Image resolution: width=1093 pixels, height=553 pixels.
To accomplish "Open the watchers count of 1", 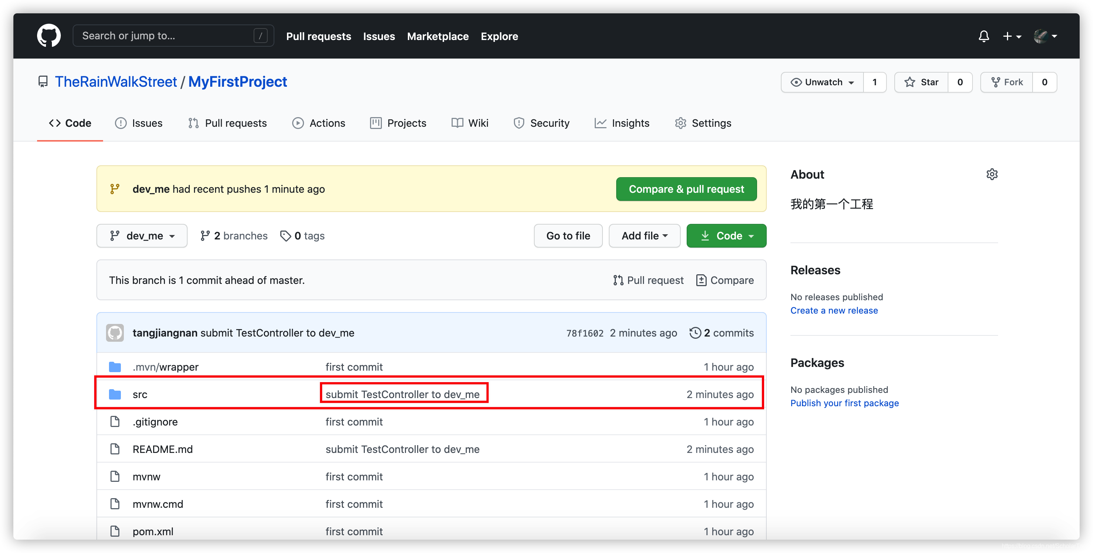I will click(875, 82).
